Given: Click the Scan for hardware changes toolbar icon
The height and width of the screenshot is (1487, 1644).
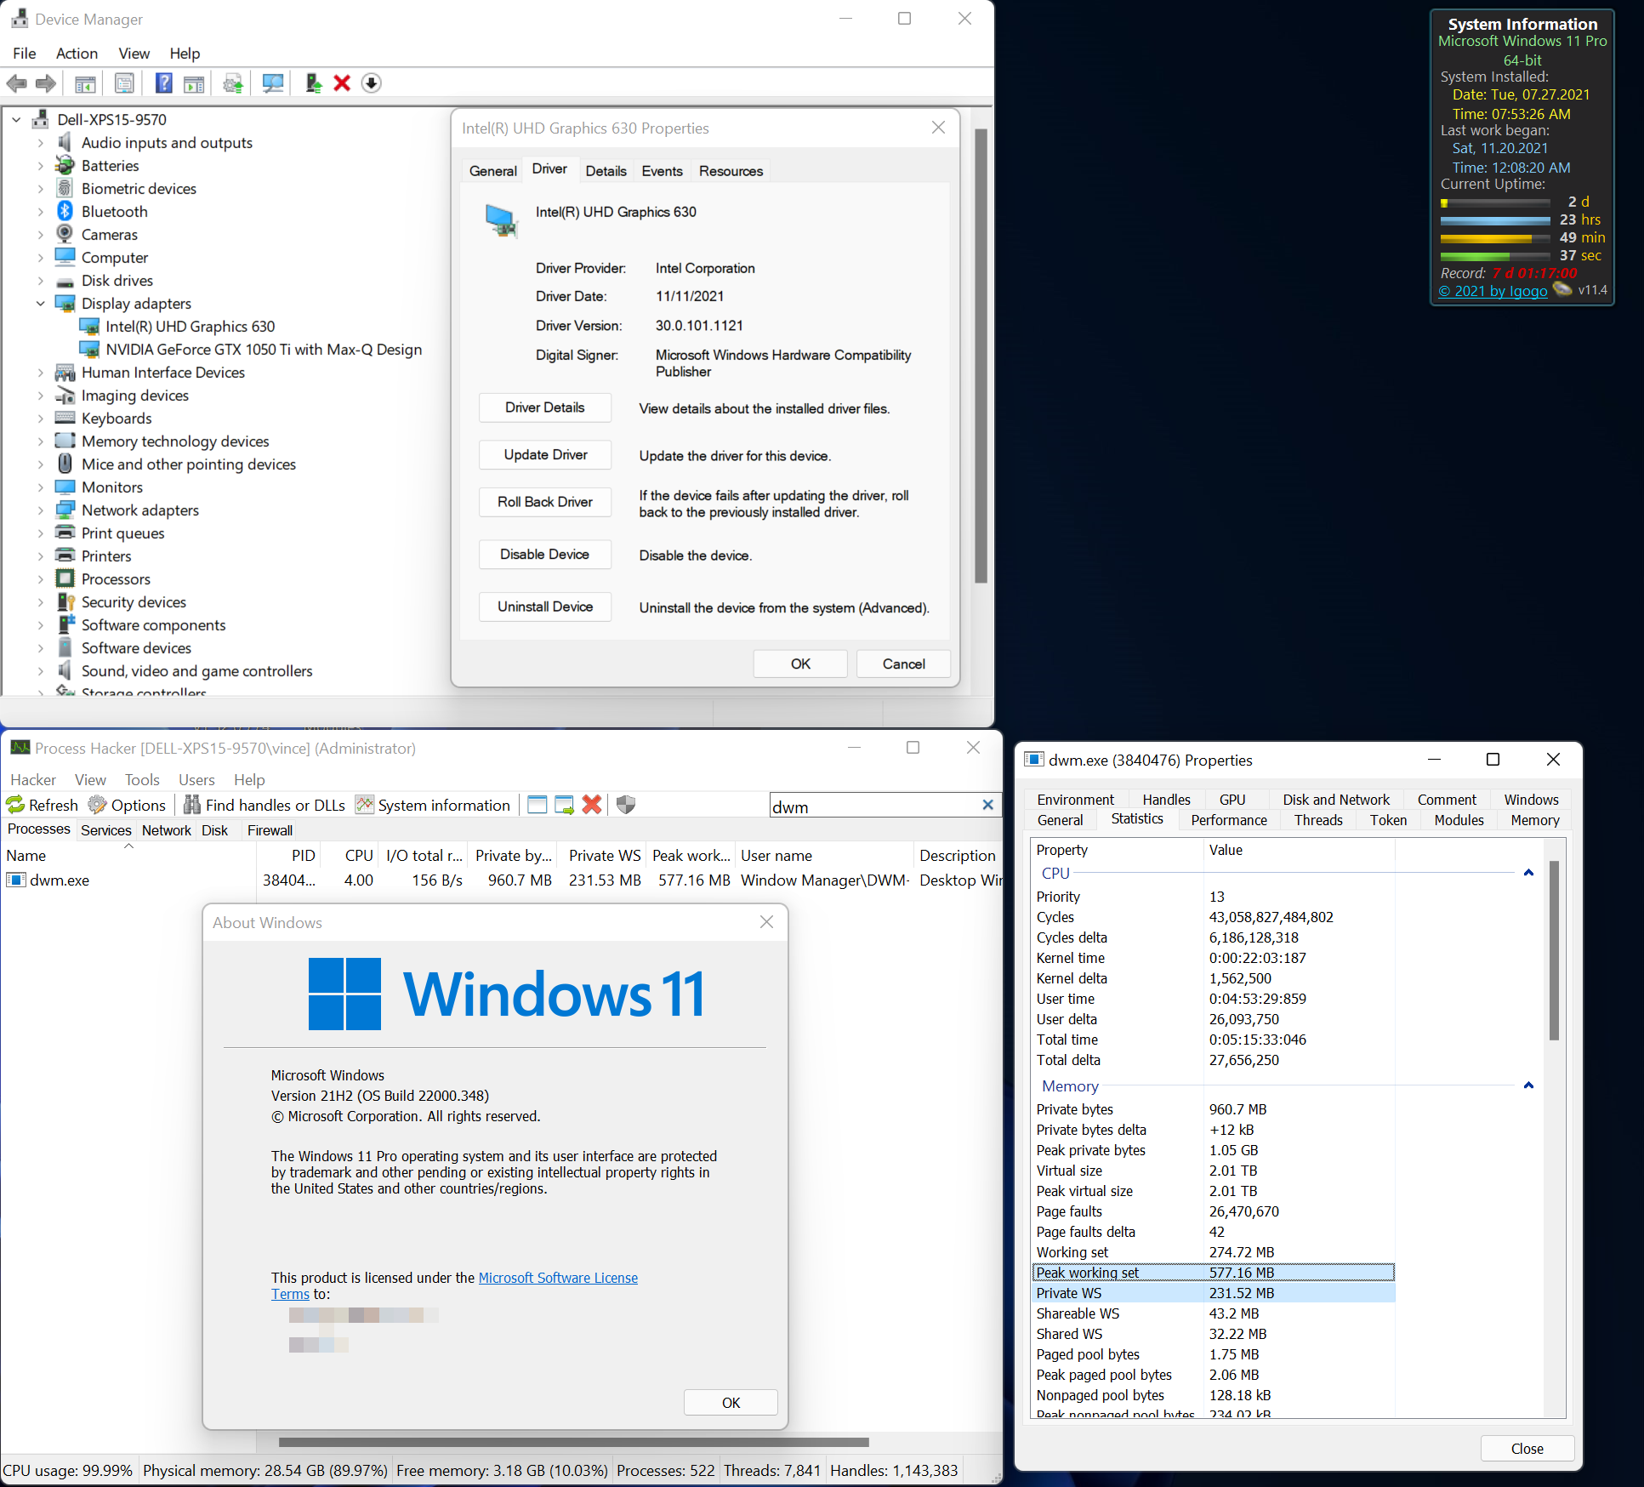Looking at the screenshot, I should click(272, 83).
